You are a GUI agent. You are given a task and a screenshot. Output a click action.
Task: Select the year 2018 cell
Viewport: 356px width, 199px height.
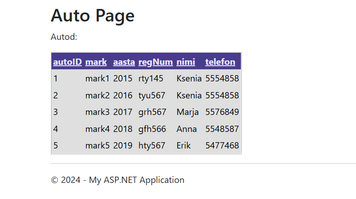123,129
